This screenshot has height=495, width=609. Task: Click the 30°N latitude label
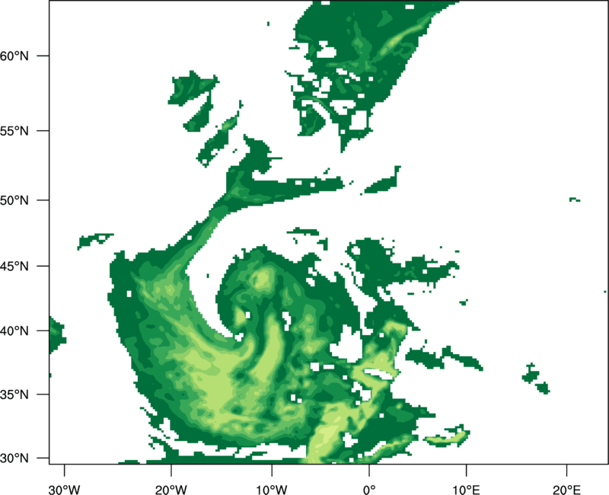point(14,458)
